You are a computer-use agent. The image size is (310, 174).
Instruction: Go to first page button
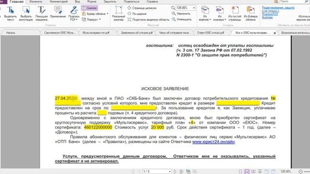coord(133,172)
